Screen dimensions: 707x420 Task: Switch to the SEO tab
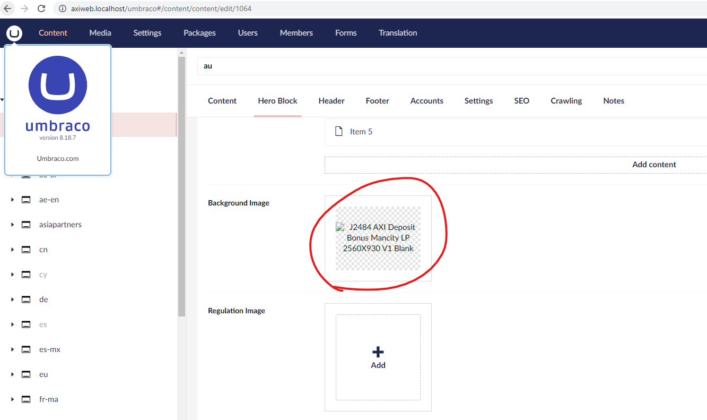click(x=521, y=100)
